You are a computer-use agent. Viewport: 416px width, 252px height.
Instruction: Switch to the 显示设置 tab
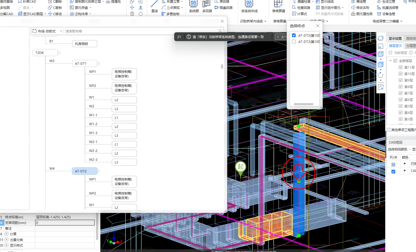pos(395,38)
